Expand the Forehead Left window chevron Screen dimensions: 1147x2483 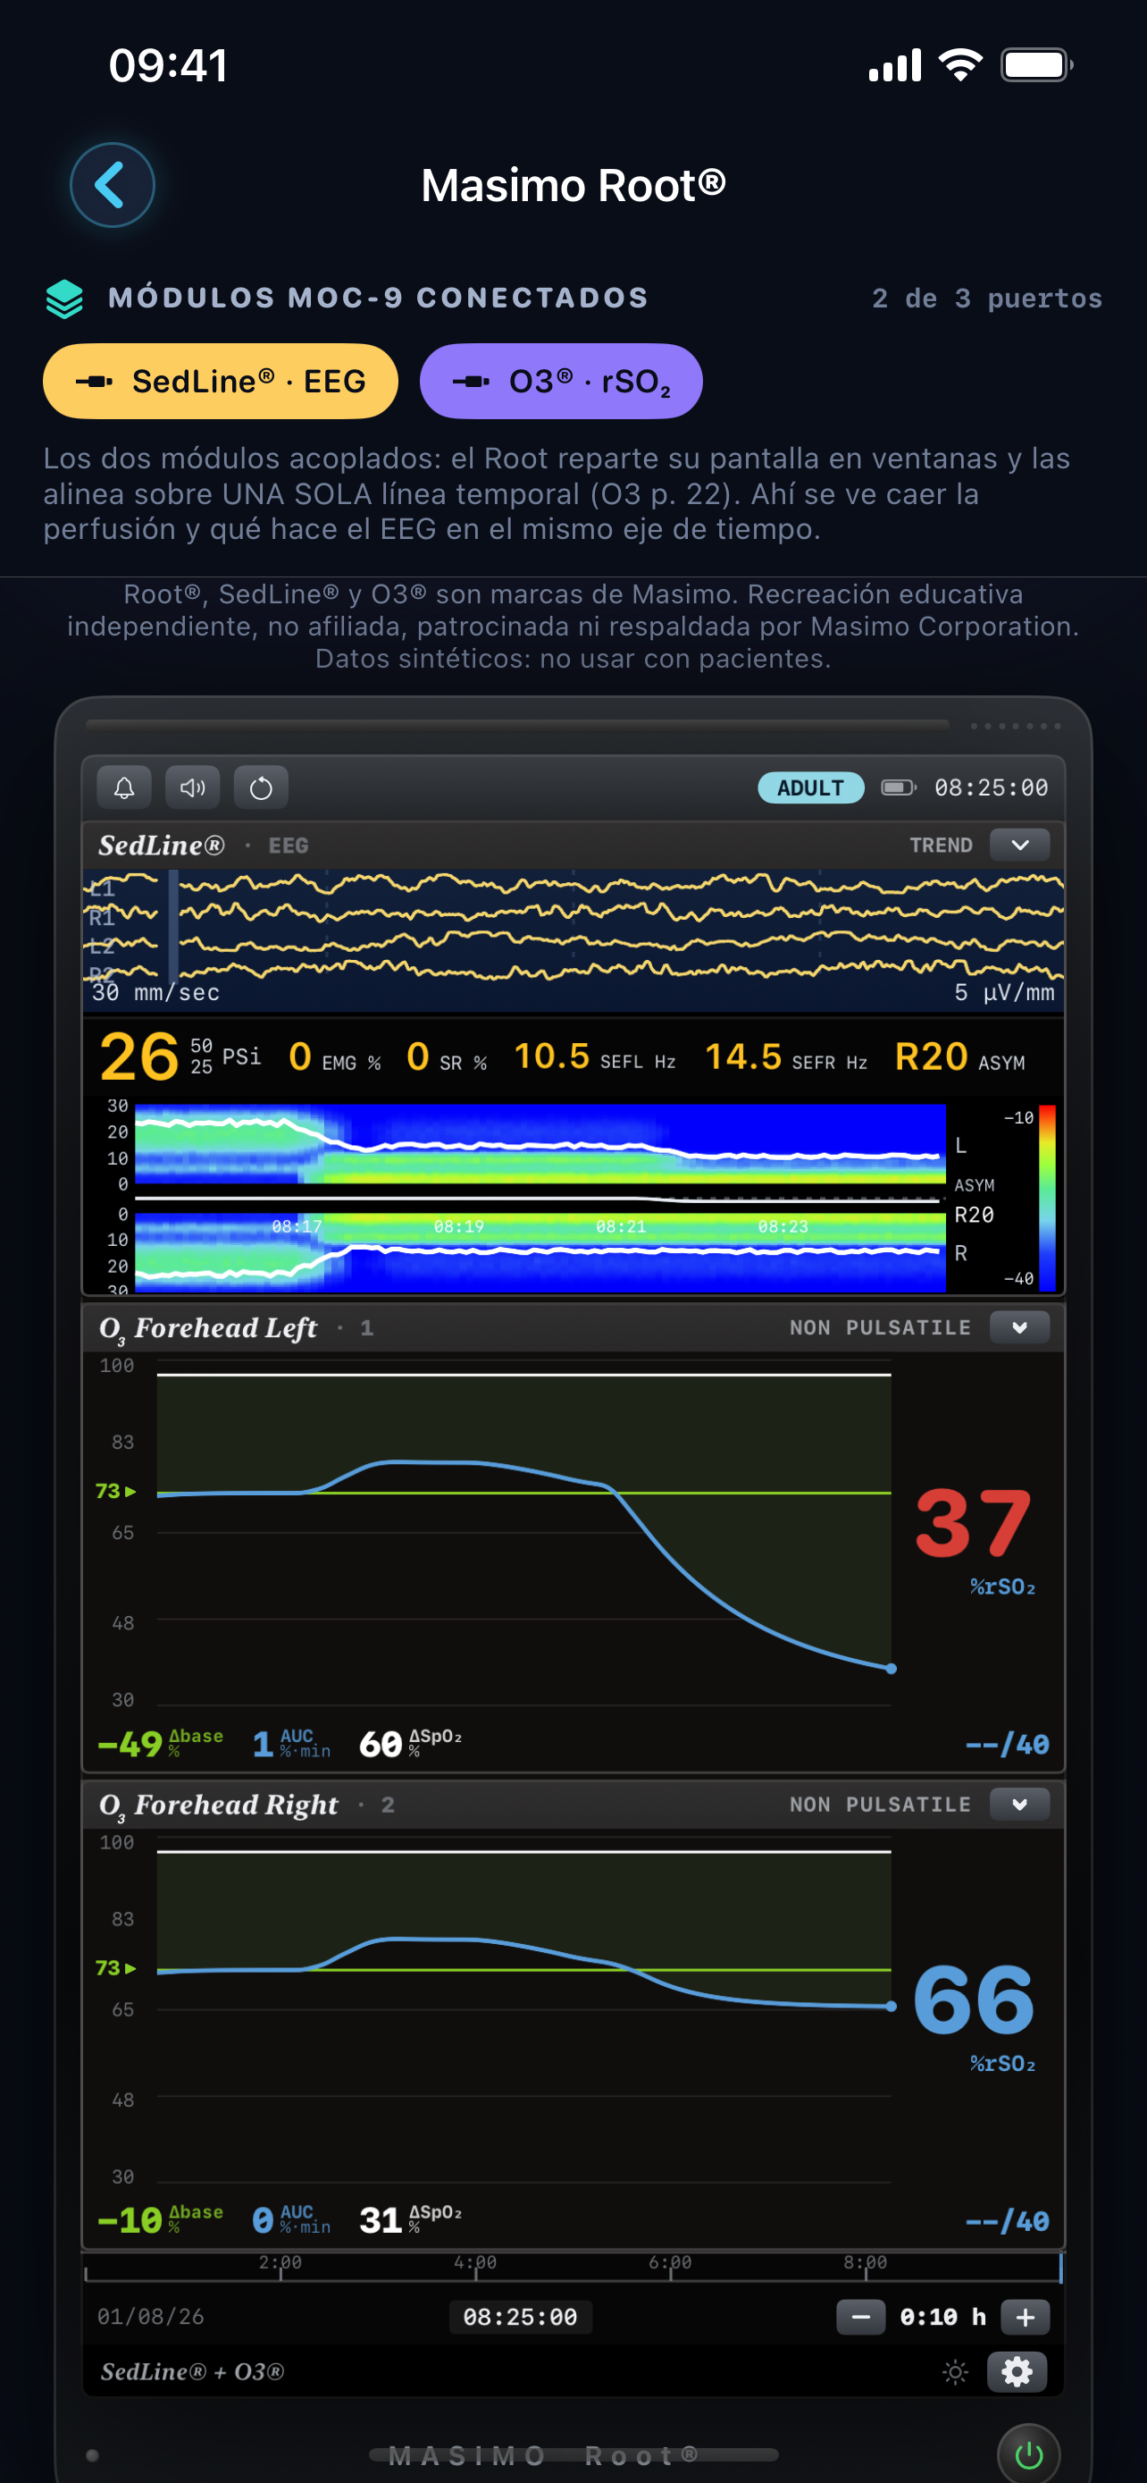click(1020, 1328)
